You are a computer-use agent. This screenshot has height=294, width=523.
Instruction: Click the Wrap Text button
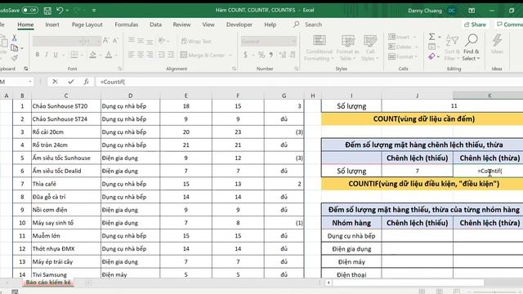[x=196, y=42]
